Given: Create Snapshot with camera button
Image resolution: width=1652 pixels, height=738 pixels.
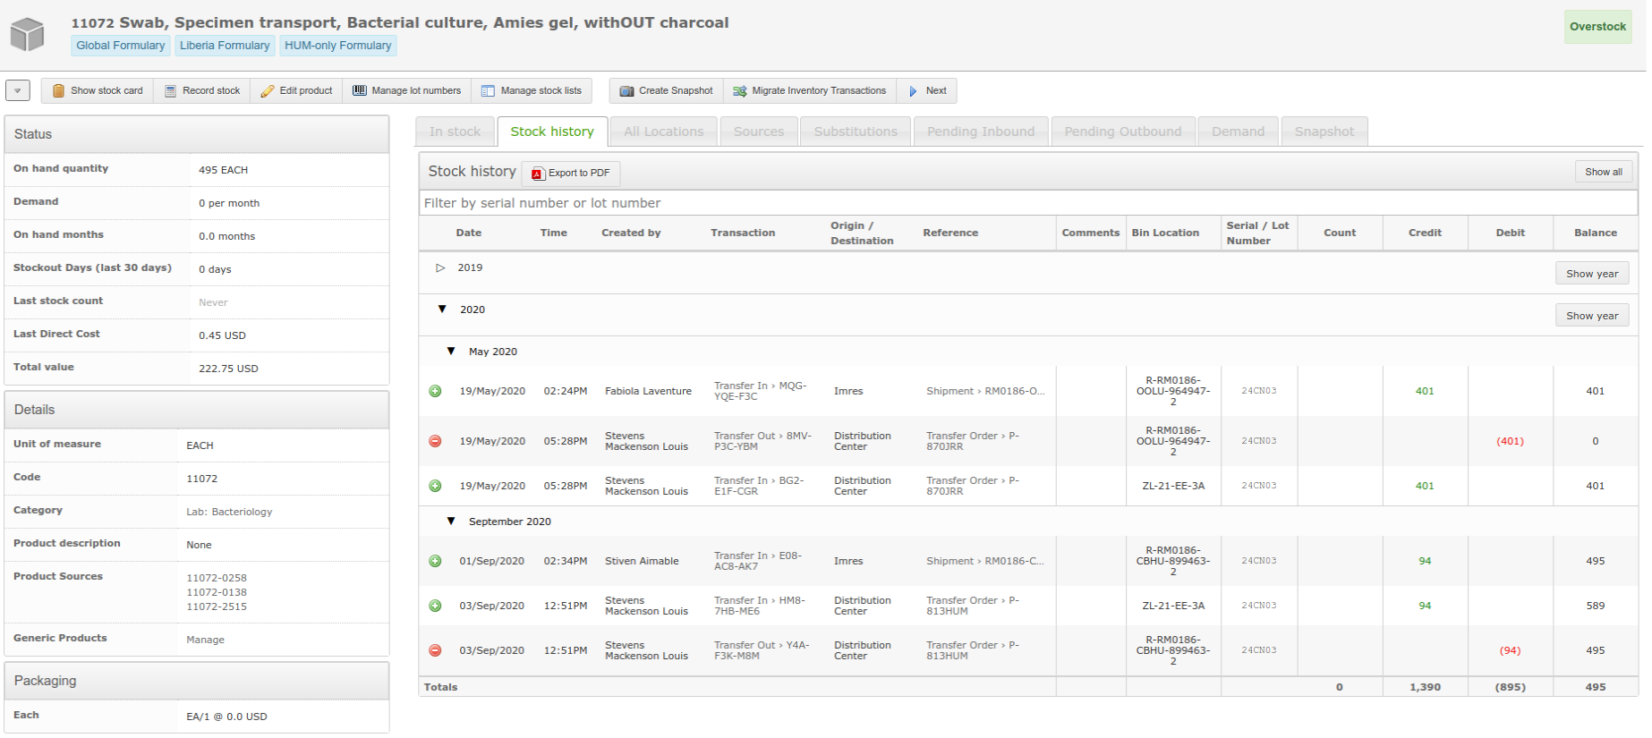Looking at the screenshot, I should tap(666, 90).
